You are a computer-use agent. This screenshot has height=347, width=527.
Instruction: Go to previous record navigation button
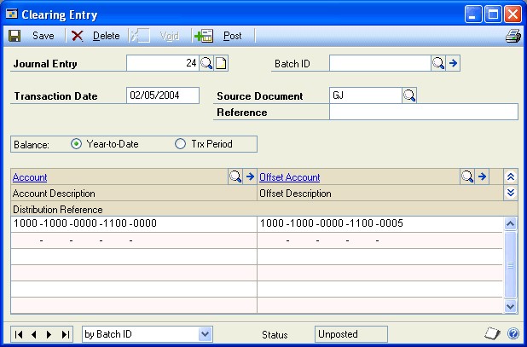coord(34,334)
